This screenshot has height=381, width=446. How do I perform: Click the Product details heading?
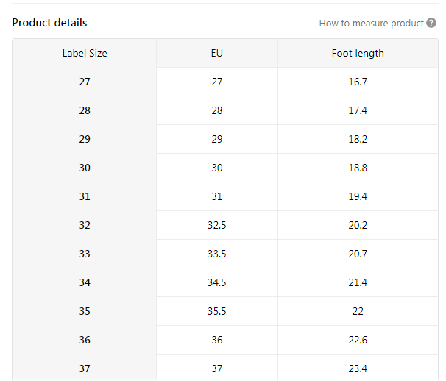(49, 23)
